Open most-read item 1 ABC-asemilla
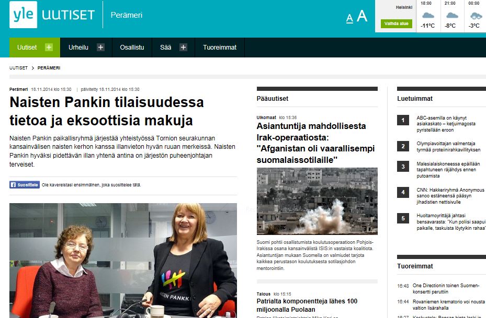Screen dimensions: 486x318 tap(446, 124)
